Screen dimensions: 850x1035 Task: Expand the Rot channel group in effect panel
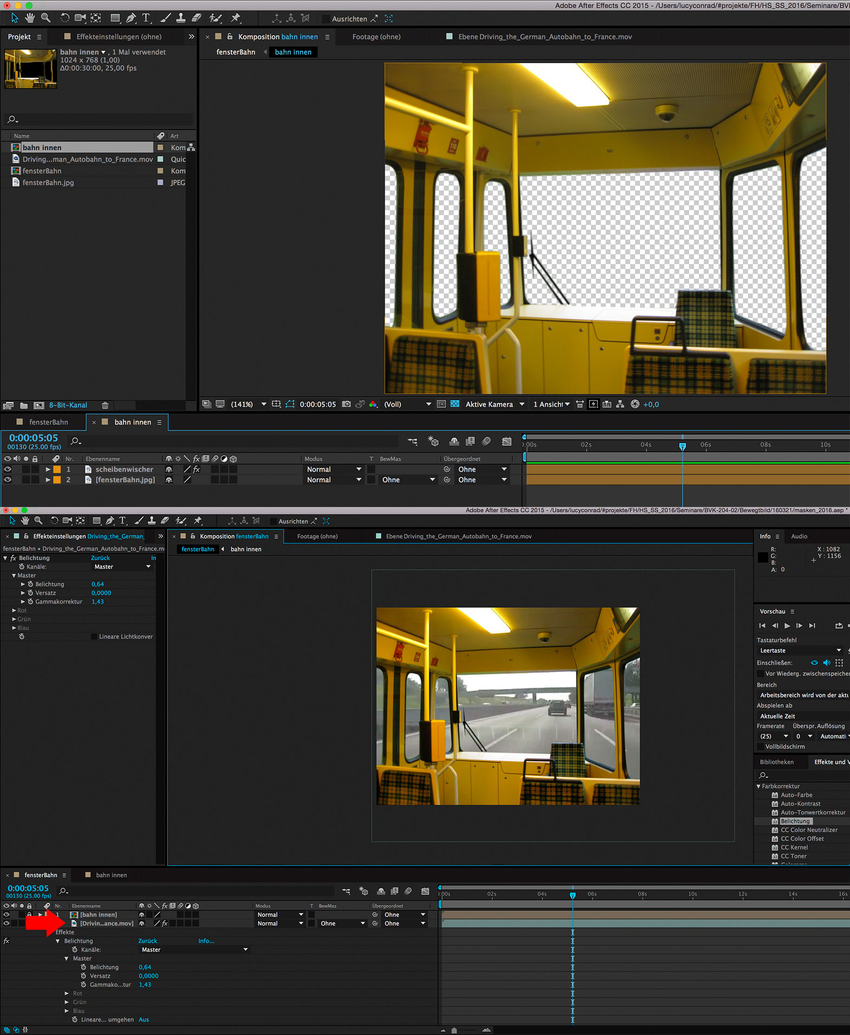coord(14,610)
